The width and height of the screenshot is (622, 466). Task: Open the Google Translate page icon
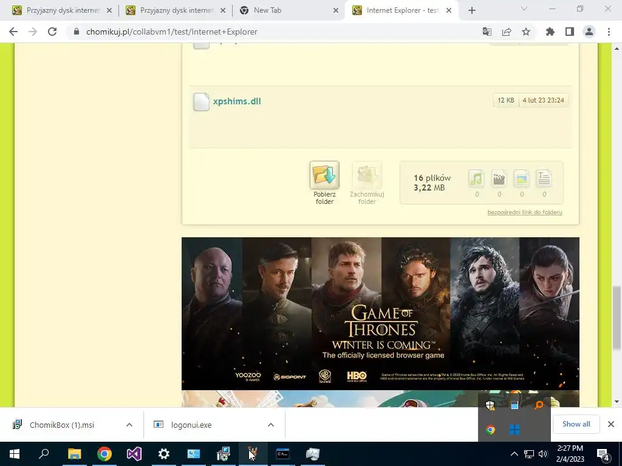pyautogui.click(x=487, y=32)
